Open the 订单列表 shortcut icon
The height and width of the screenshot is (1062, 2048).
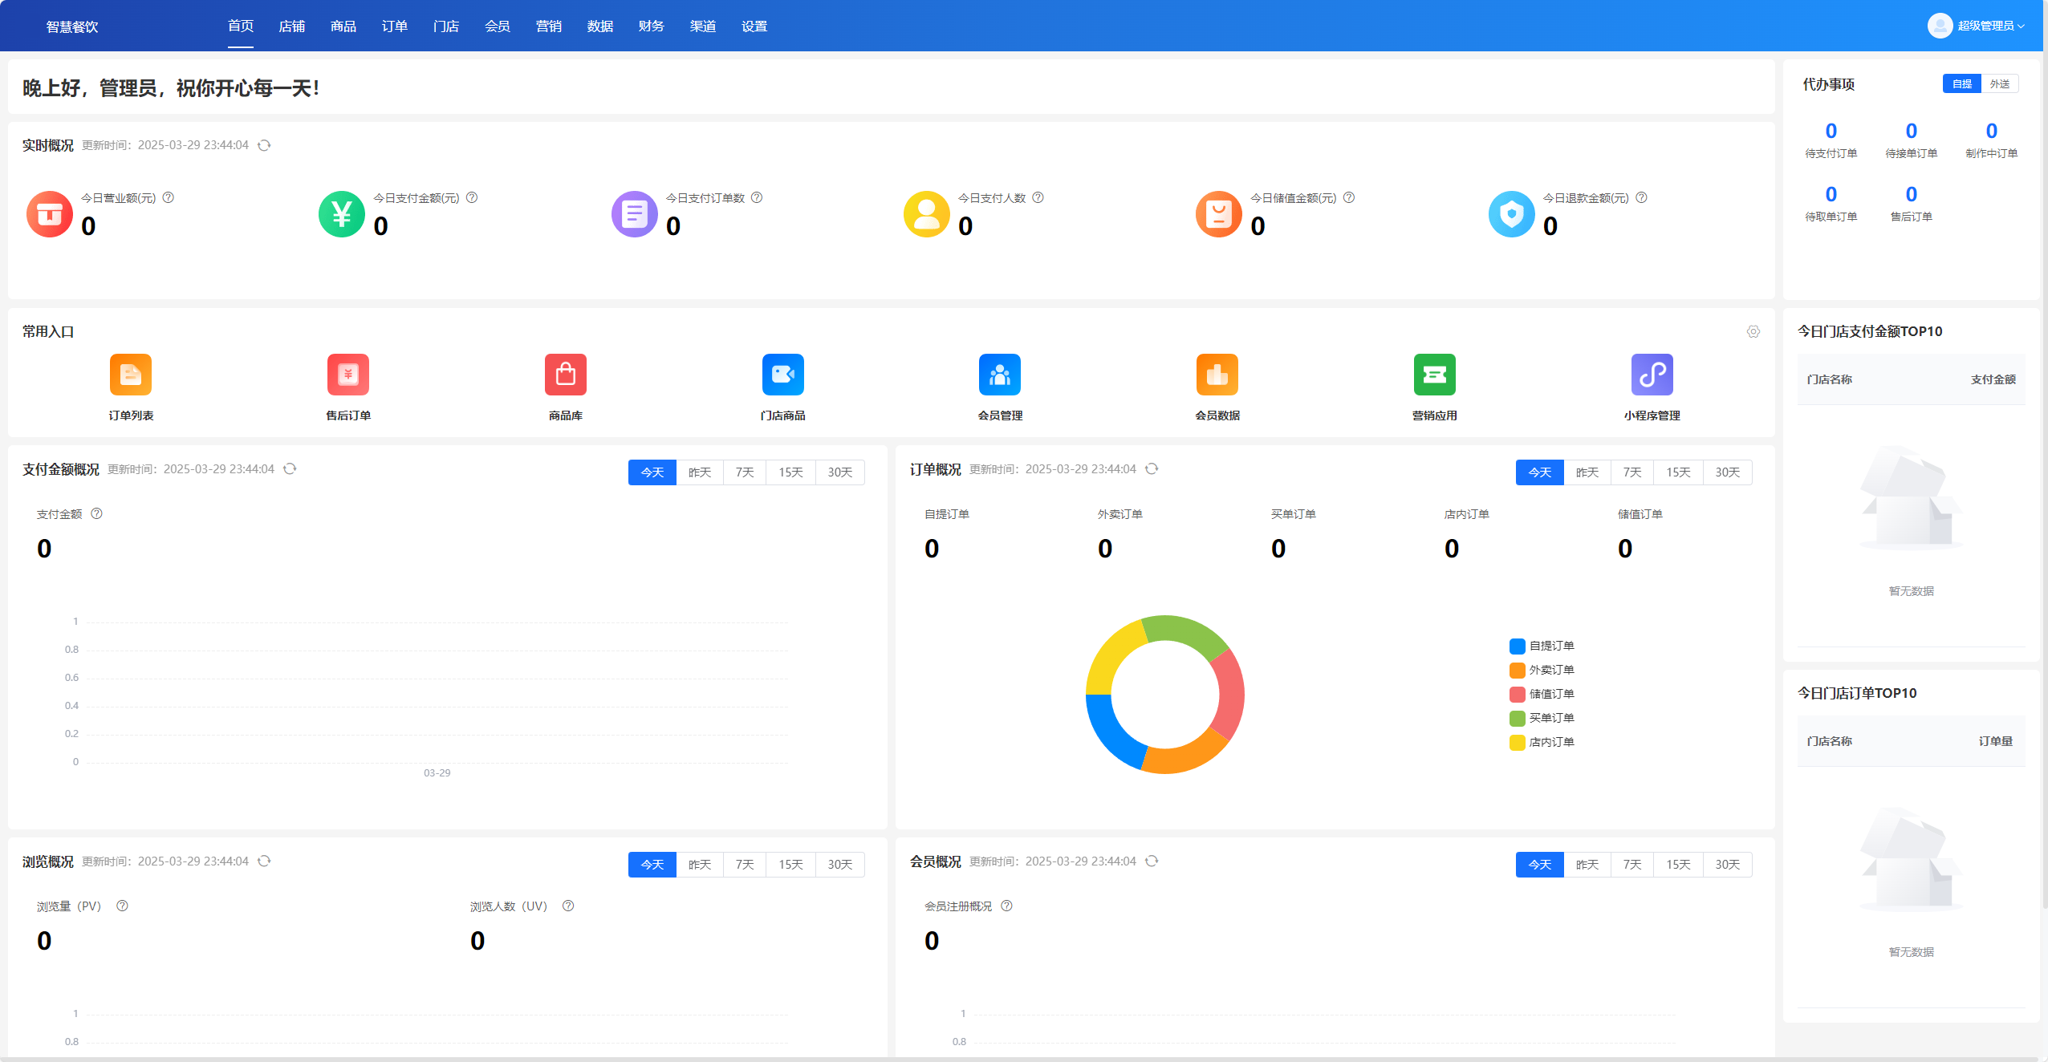(x=130, y=375)
